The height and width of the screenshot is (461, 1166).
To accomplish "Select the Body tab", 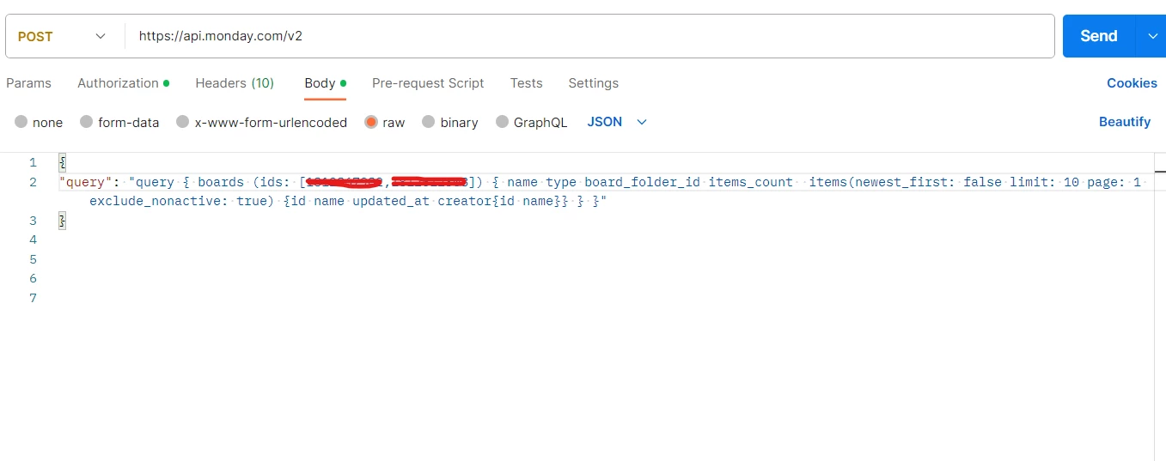I will pos(325,83).
